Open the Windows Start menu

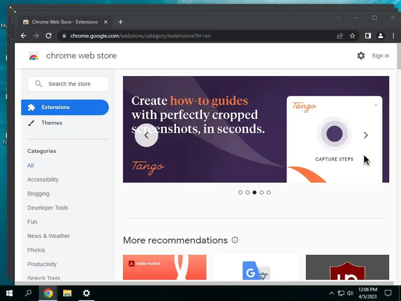coord(9,293)
